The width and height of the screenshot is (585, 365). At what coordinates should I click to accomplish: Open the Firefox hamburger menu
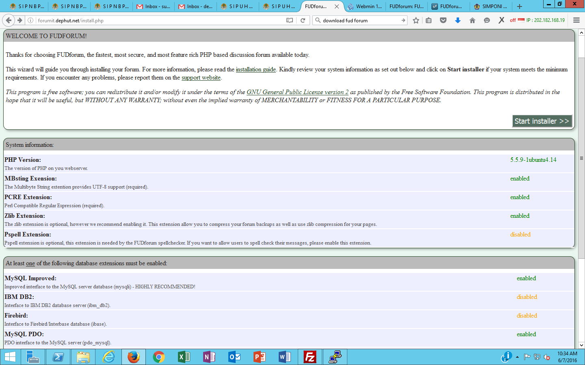coord(576,20)
